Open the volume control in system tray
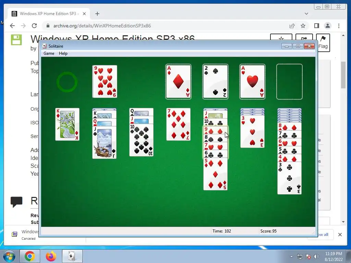 [x=316, y=256]
